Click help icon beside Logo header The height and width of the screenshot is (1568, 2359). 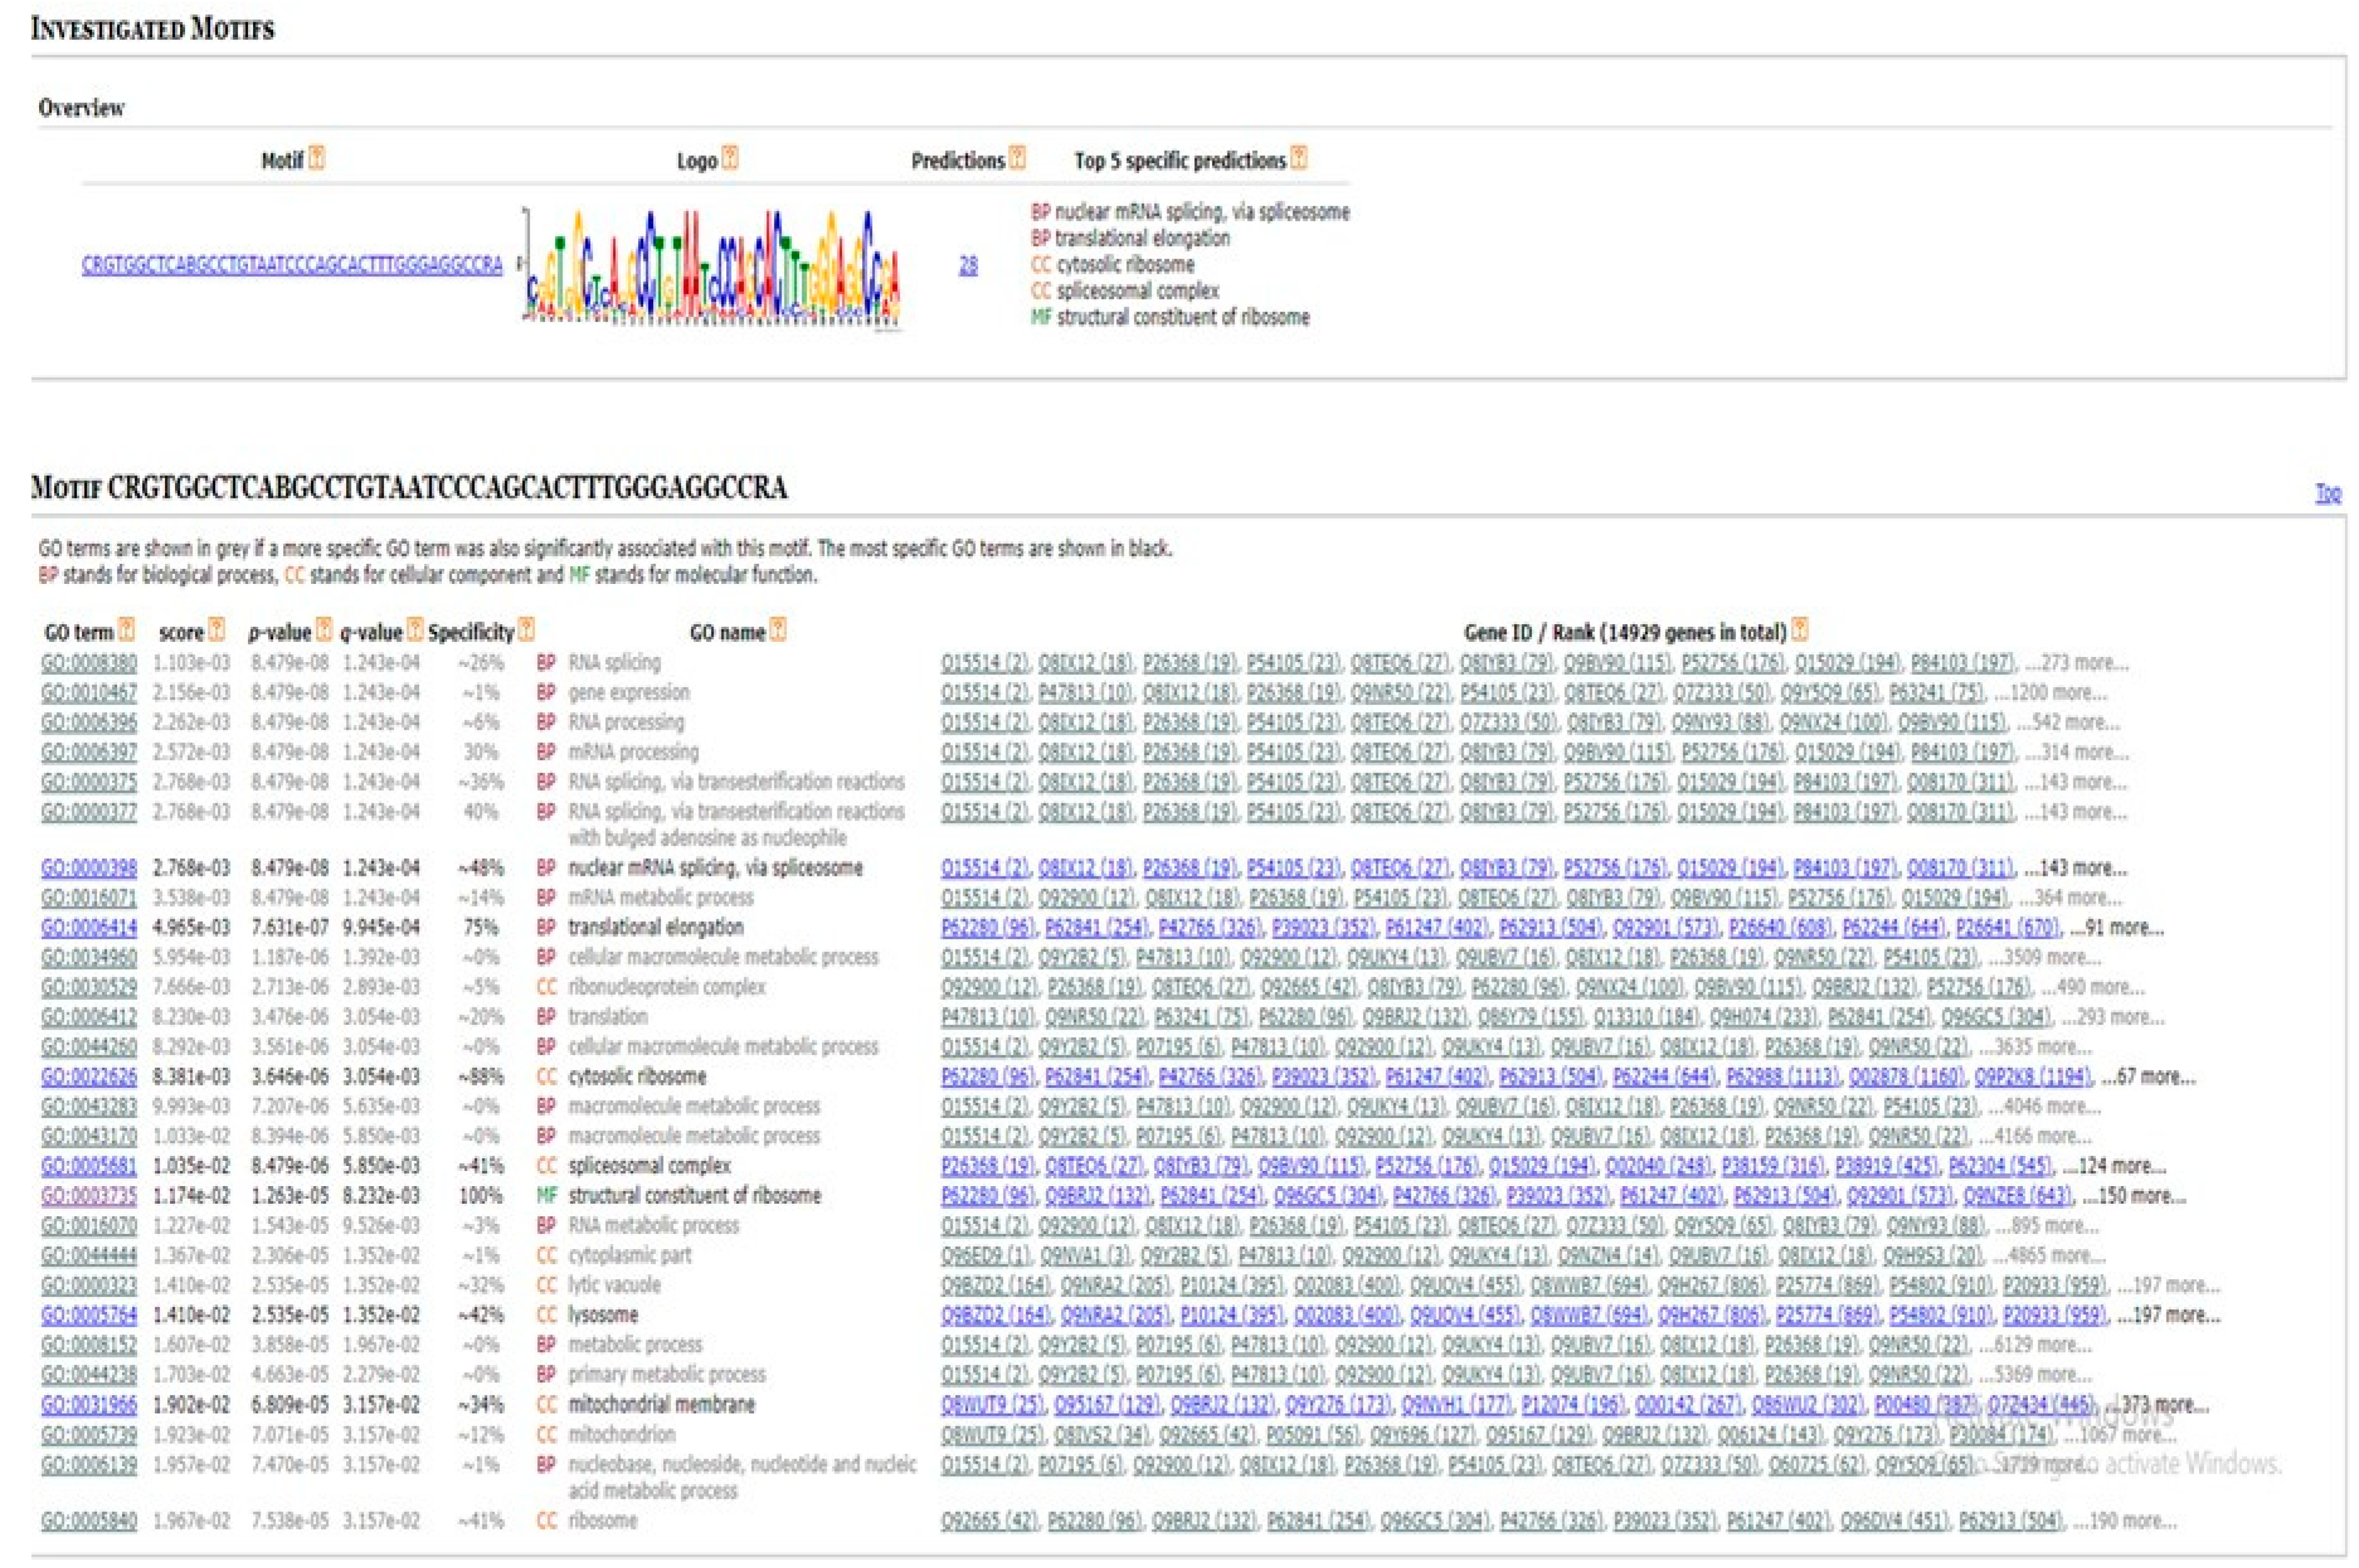click(730, 158)
